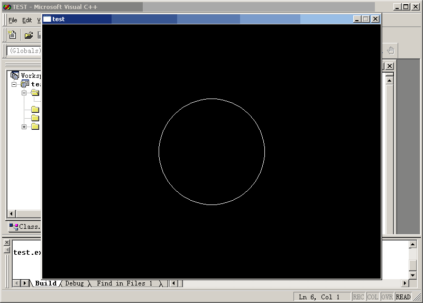Collapse the test project tree node
The height and width of the screenshot is (303, 423).
pyautogui.click(x=14, y=84)
